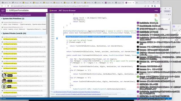Click the file icon beside DateOnly.cs

pyautogui.click(x=2, y=47)
